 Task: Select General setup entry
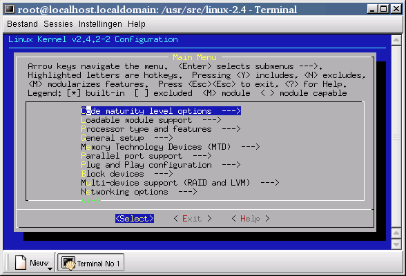(127, 138)
